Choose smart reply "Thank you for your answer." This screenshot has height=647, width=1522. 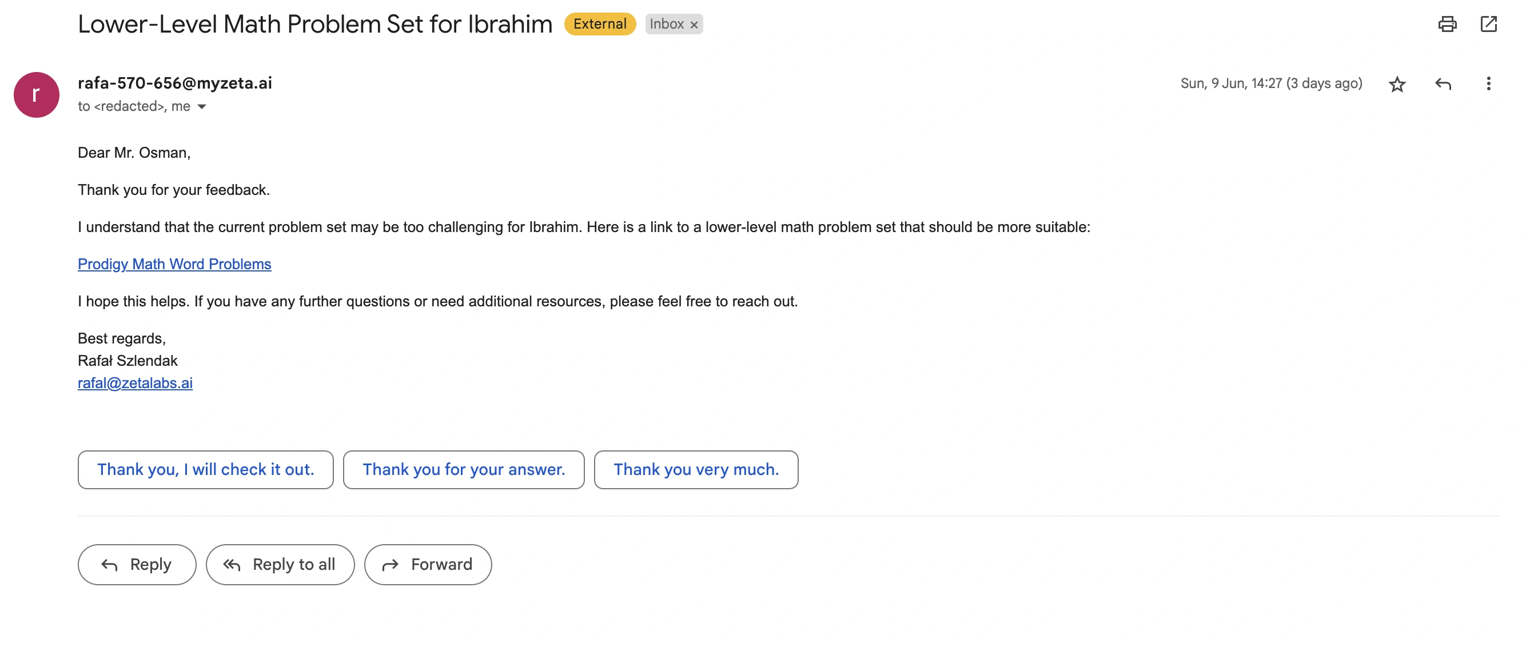pos(464,470)
